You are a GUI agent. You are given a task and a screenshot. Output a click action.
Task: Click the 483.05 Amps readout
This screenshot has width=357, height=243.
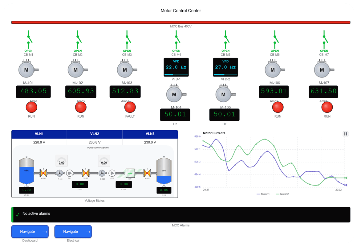pyautogui.click(x=33, y=92)
